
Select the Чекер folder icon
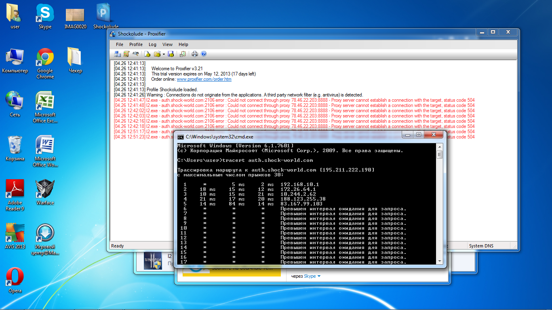pos(75,61)
